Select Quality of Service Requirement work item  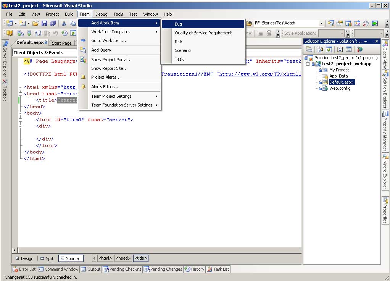[203, 33]
